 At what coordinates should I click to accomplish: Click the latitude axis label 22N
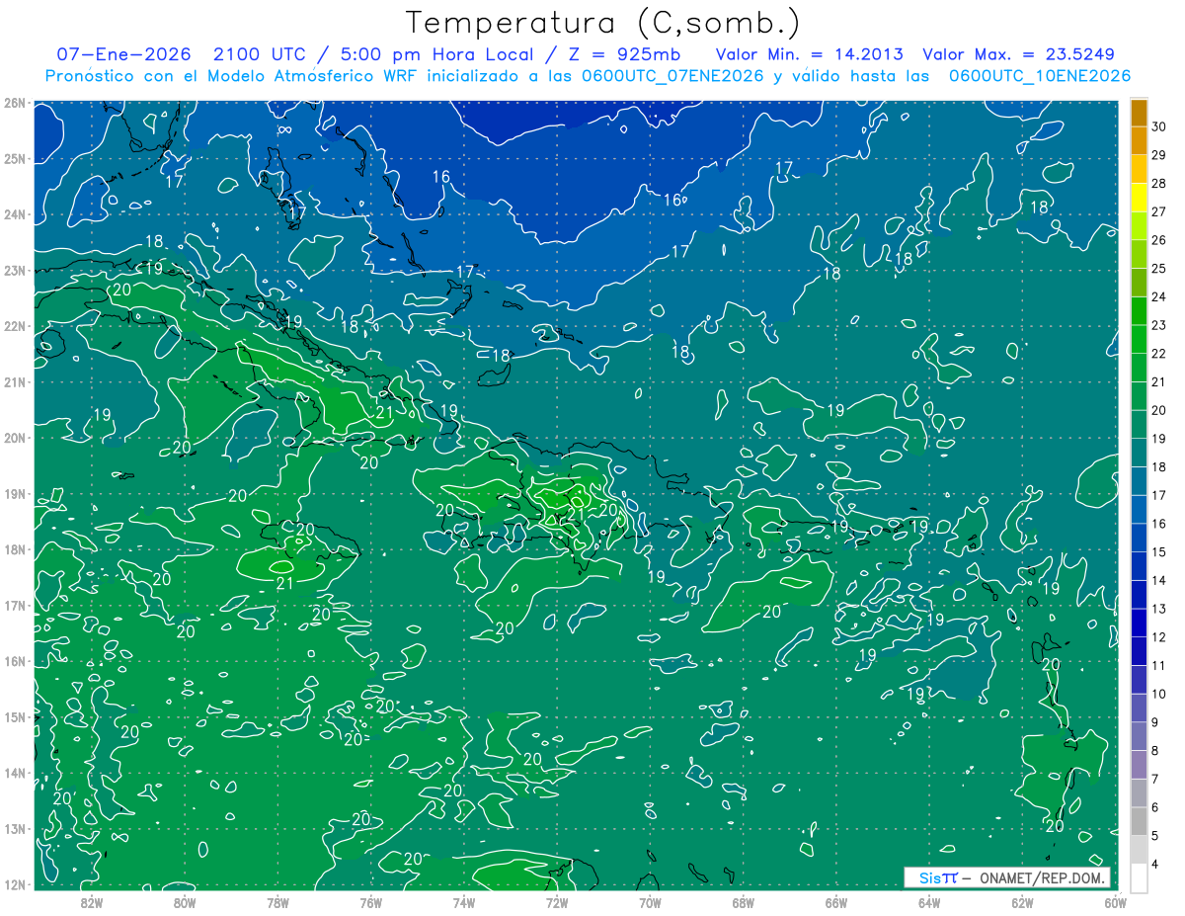[x=14, y=326]
